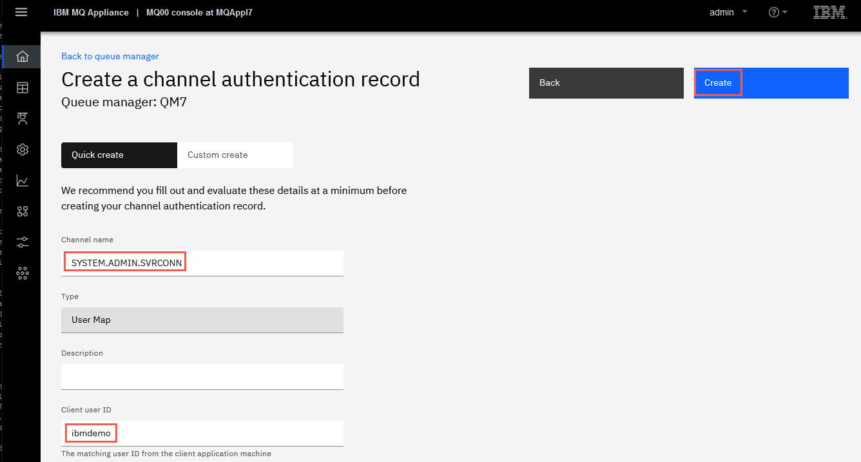Image resolution: width=861 pixels, height=462 pixels.
Task: Open the four-squares apps icon in sidebar
Action: 23,211
